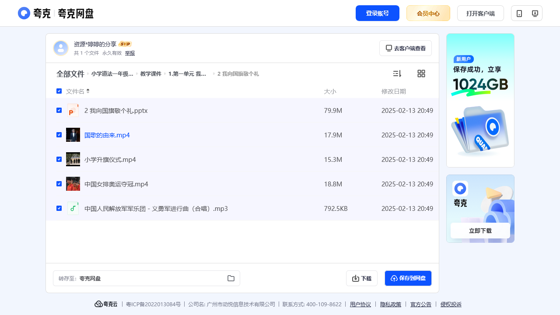This screenshot has height=315, width=560.
Task: Open the 用户协议 link in footer
Action: [360, 304]
